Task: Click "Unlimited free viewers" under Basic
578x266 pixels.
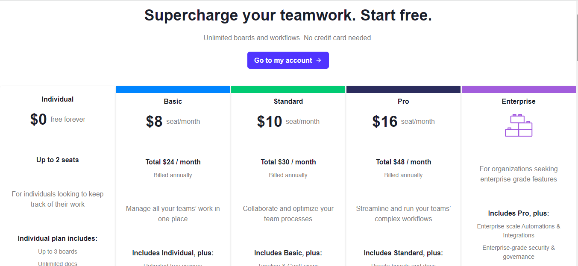Action: pyautogui.click(x=173, y=264)
